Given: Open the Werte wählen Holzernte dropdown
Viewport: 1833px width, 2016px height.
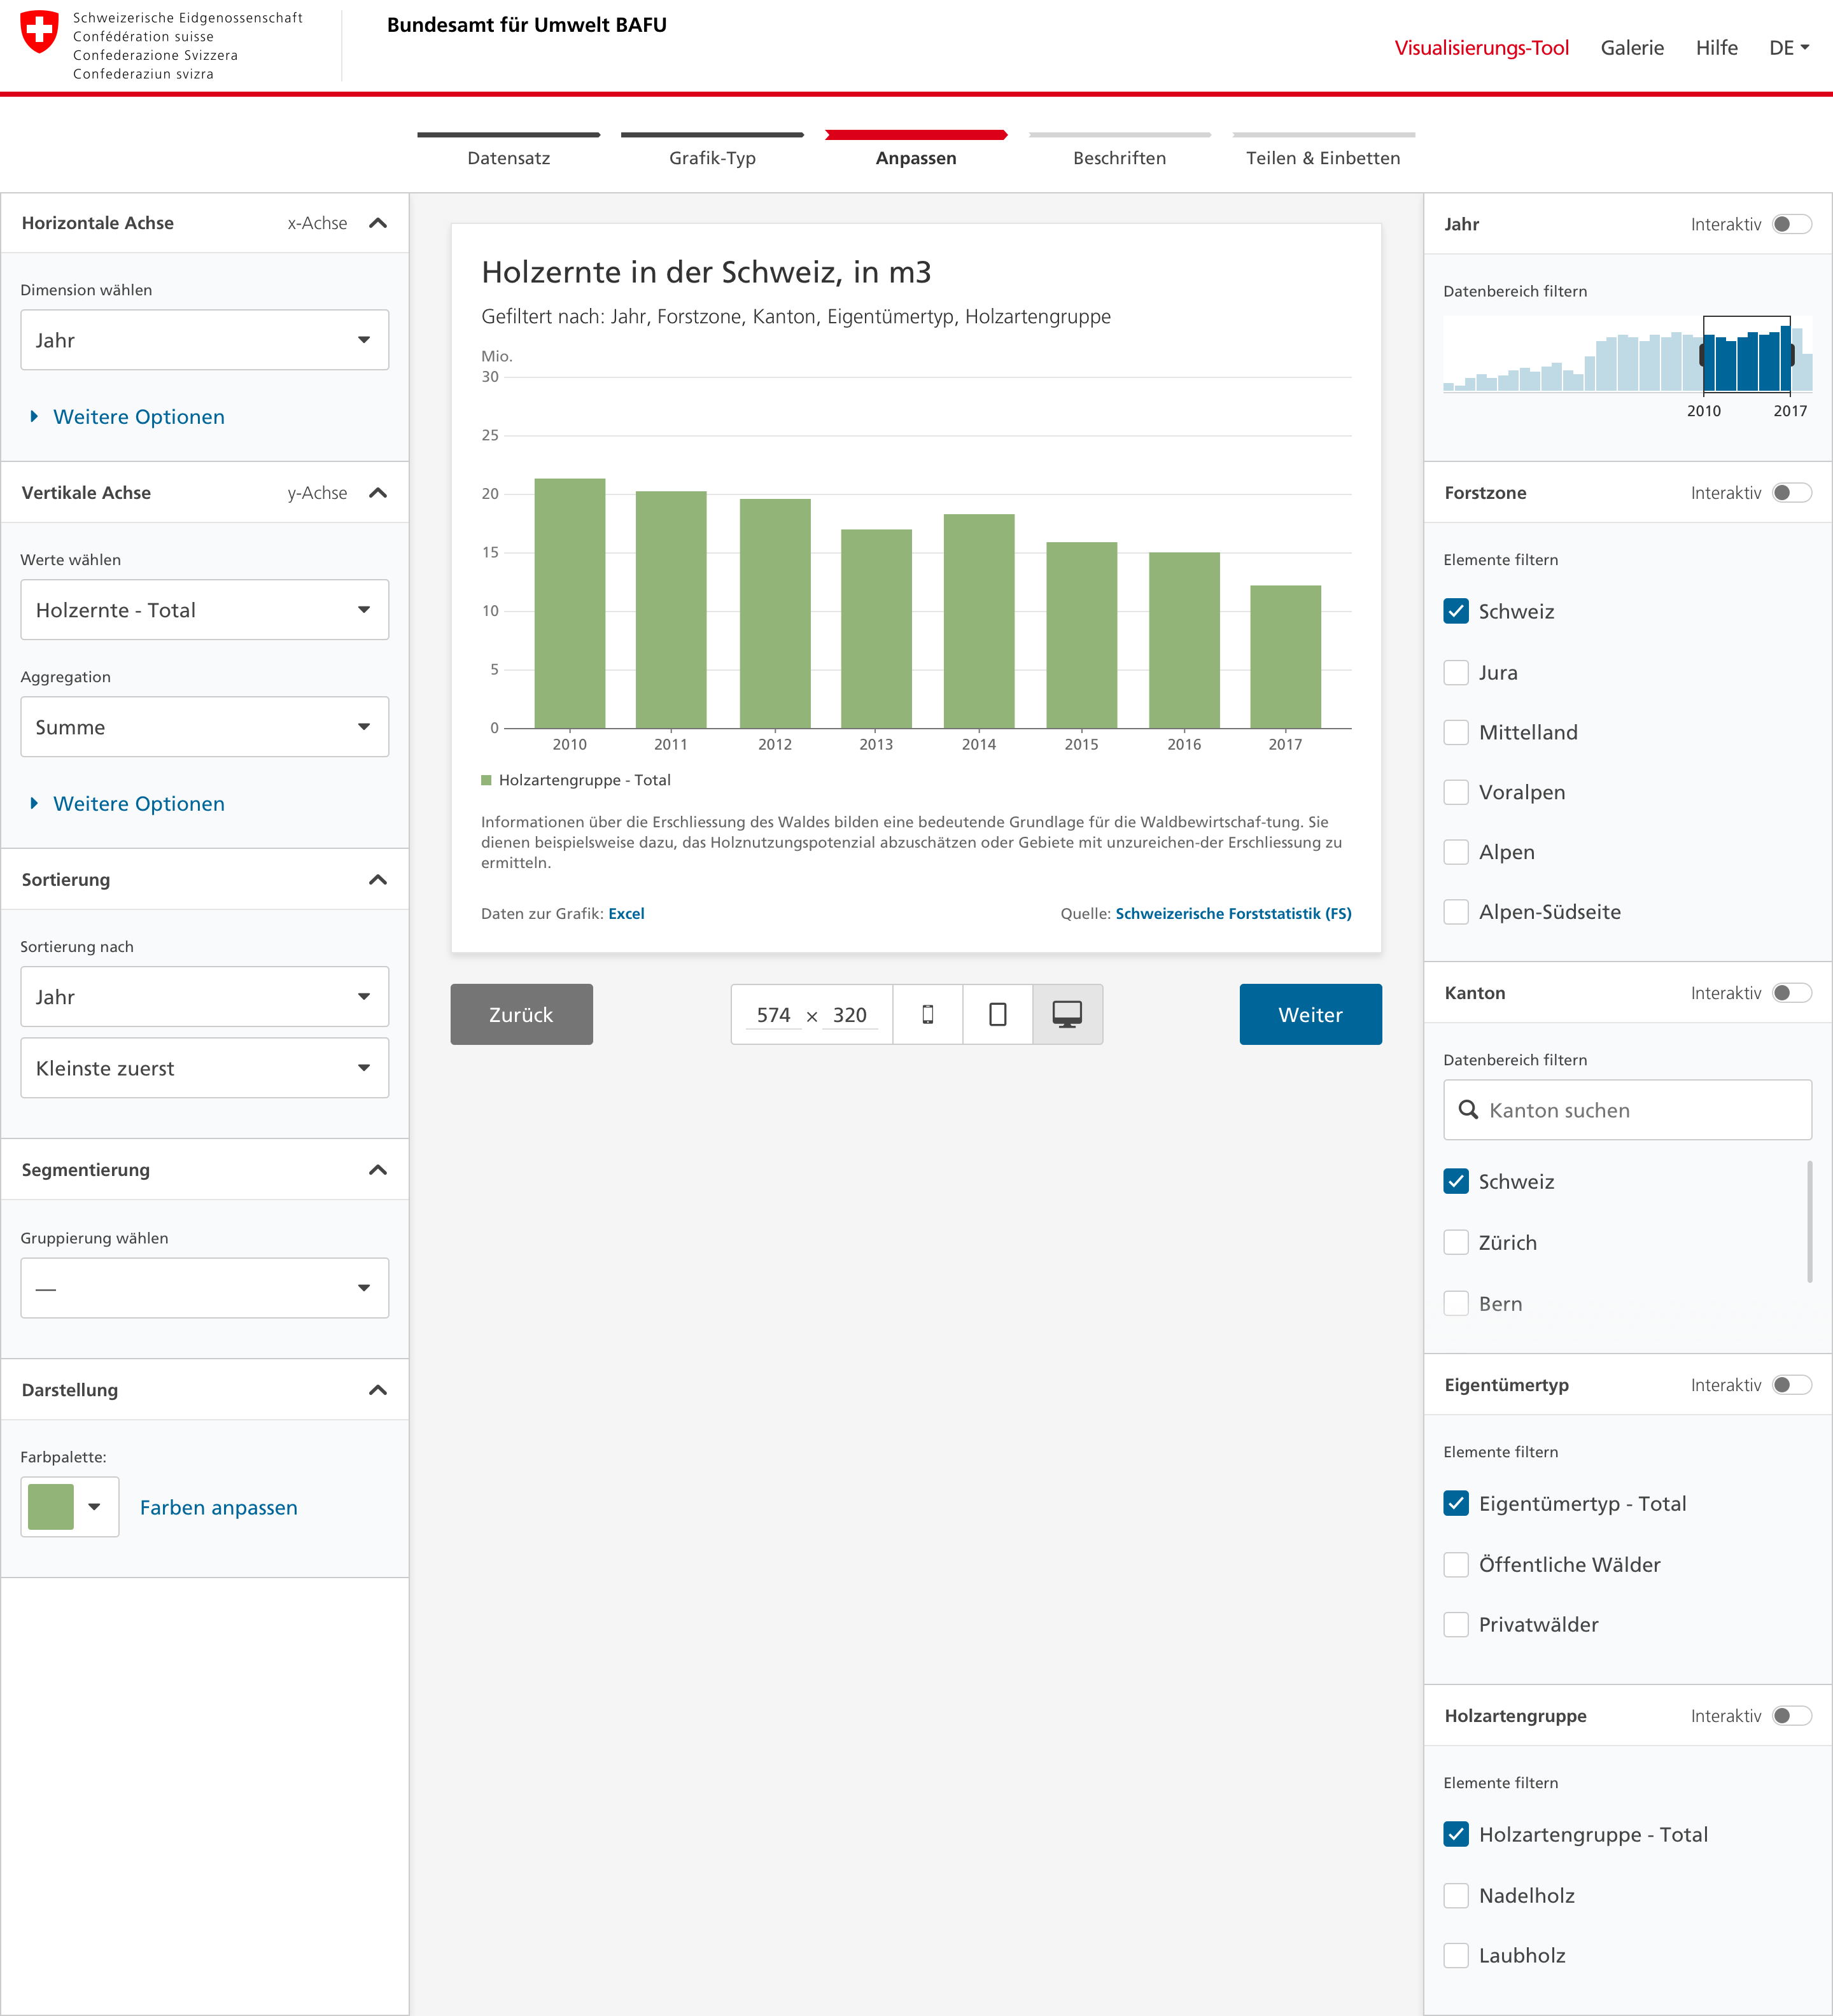Looking at the screenshot, I should pyautogui.click(x=205, y=610).
